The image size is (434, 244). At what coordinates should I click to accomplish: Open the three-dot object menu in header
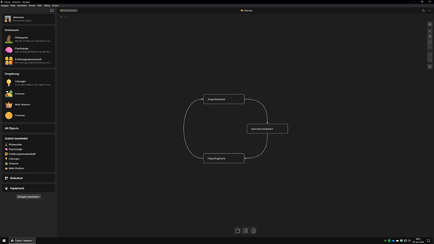tap(430, 11)
